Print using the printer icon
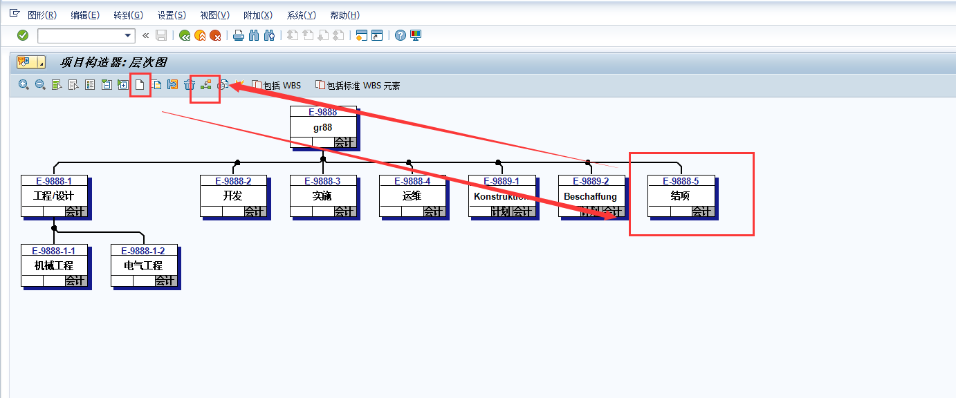Viewport: 956px width, 398px height. point(239,35)
